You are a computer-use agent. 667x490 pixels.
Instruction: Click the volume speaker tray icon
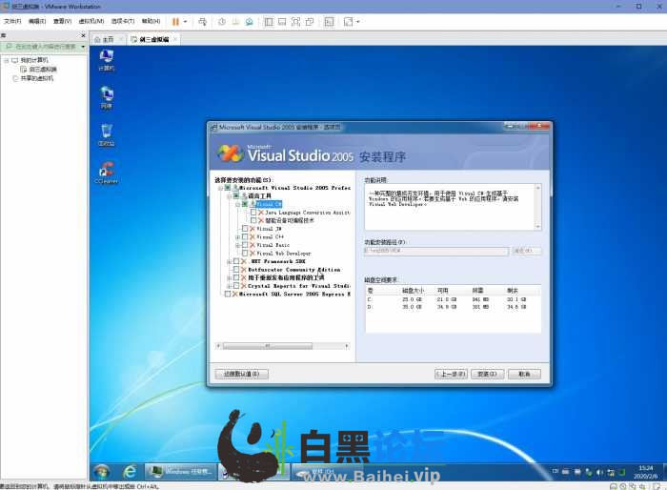click(x=599, y=472)
